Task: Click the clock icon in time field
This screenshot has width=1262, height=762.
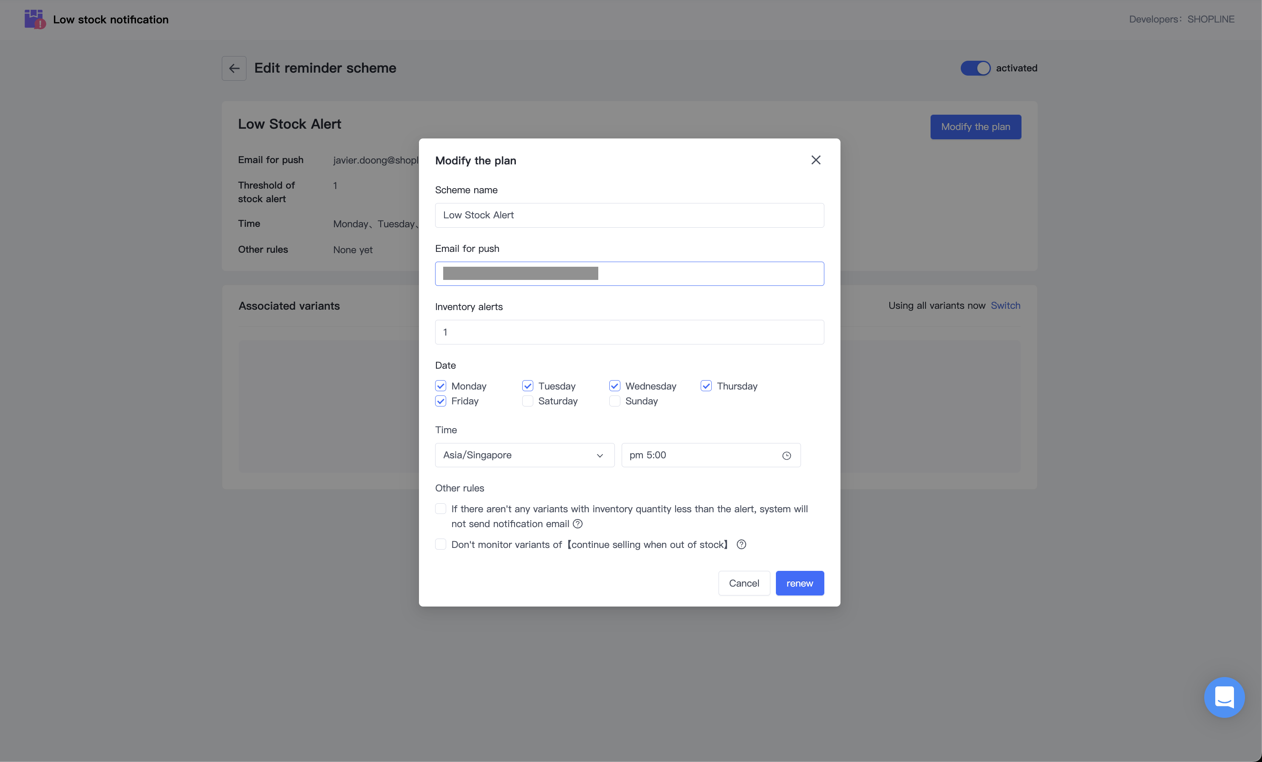Action: tap(786, 455)
